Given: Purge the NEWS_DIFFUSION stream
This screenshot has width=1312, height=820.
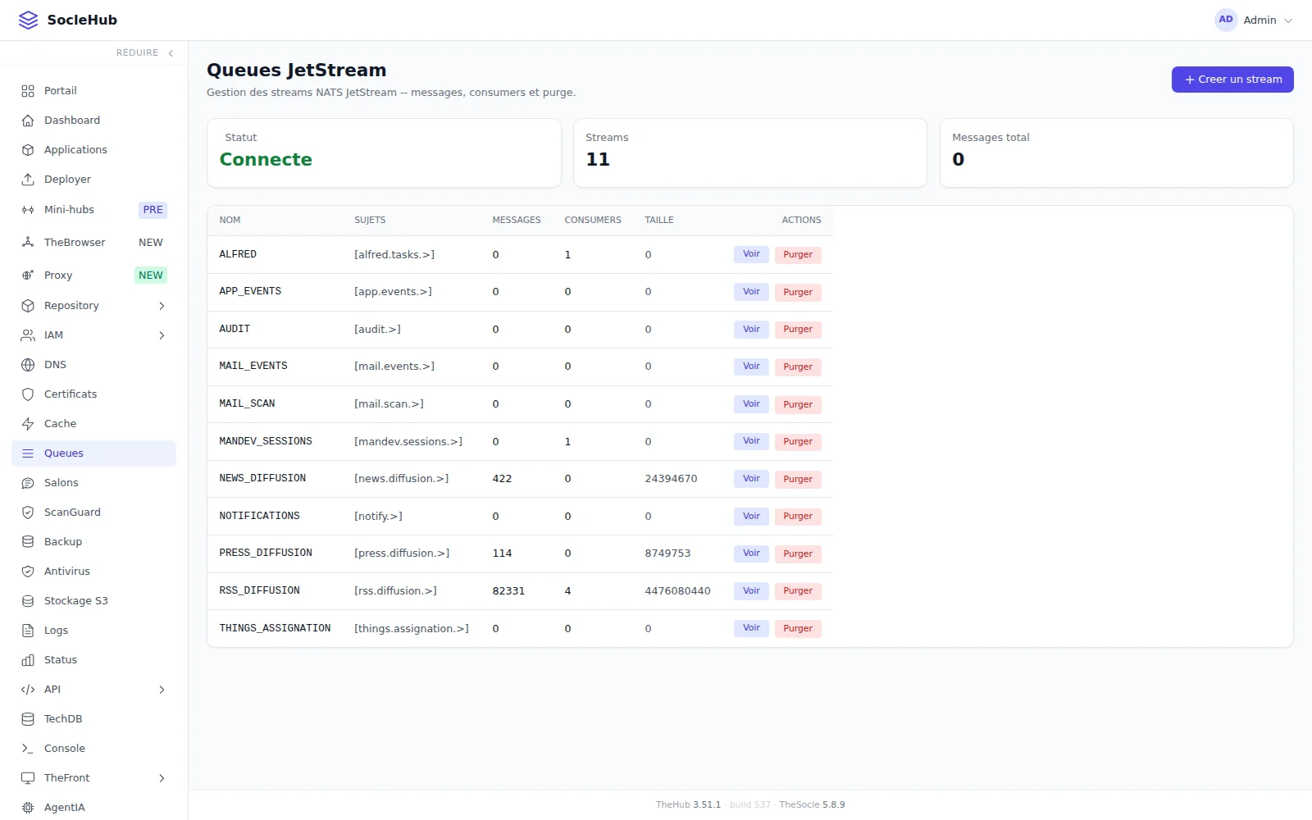Looking at the screenshot, I should click(x=798, y=479).
